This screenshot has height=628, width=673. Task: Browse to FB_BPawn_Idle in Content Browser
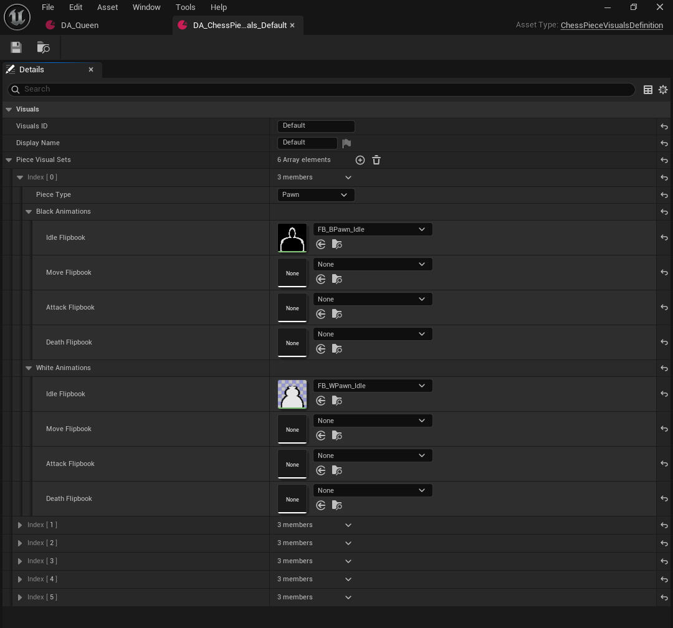pos(337,245)
